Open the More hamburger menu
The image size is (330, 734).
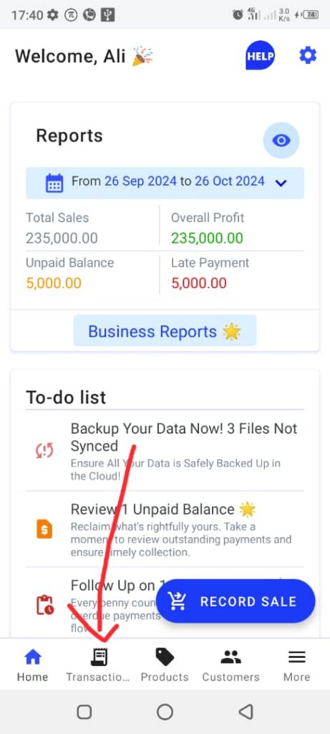pos(297,665)
